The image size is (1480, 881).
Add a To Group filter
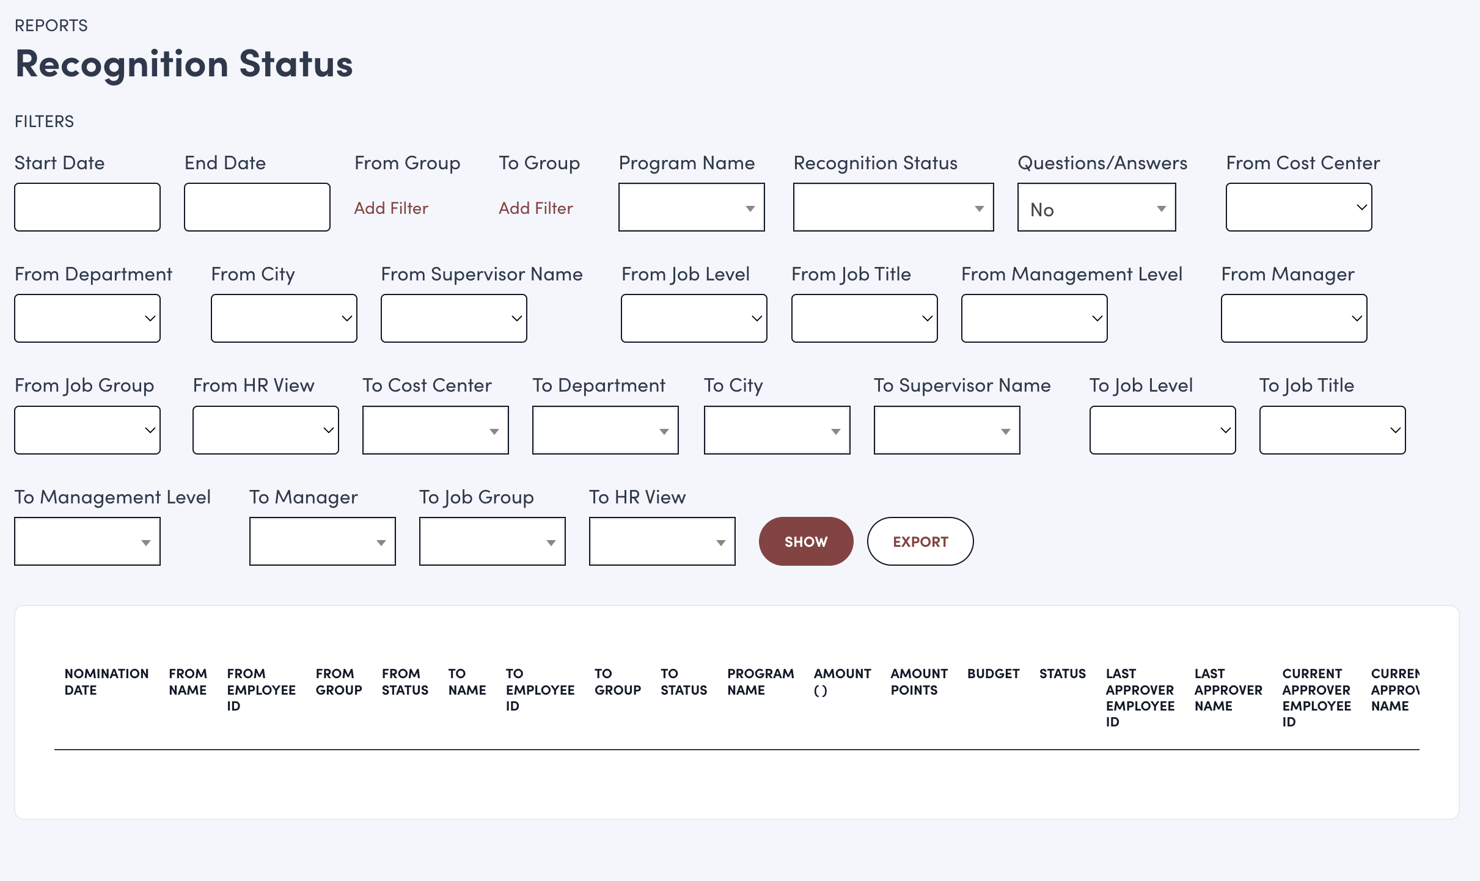[535, 208]
